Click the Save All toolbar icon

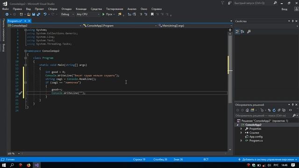pos(38,14)
